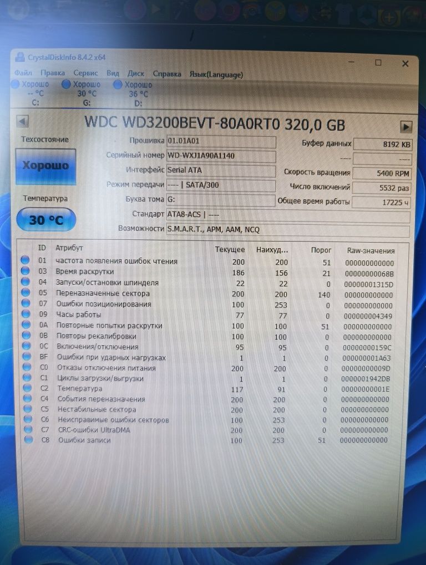Click the Текущее column header
Screen dimensions: 426x565
(230, 249)
